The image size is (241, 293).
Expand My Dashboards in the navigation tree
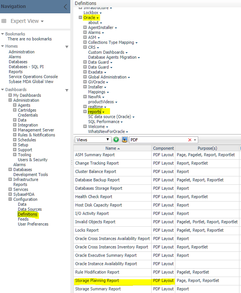(10, 95)
